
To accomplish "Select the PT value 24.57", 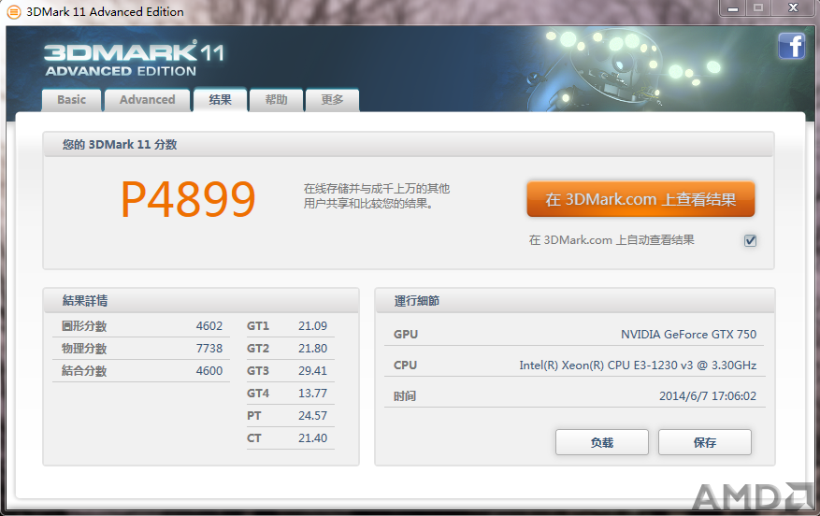I will point(312,416).
